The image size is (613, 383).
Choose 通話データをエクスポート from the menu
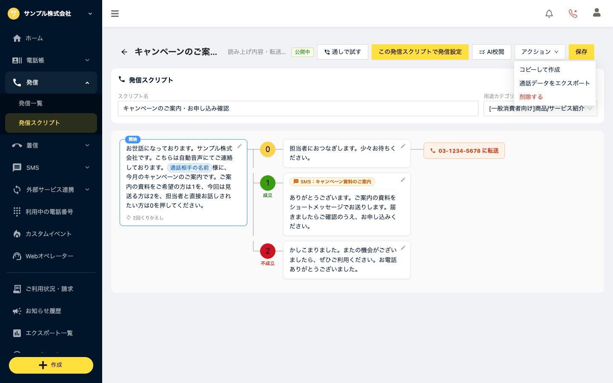(555, 83)
